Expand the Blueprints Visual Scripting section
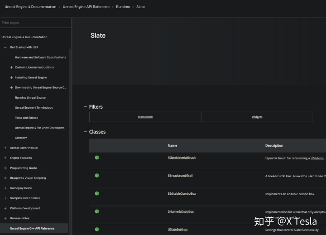326x235 pixels. coord(5,178)
